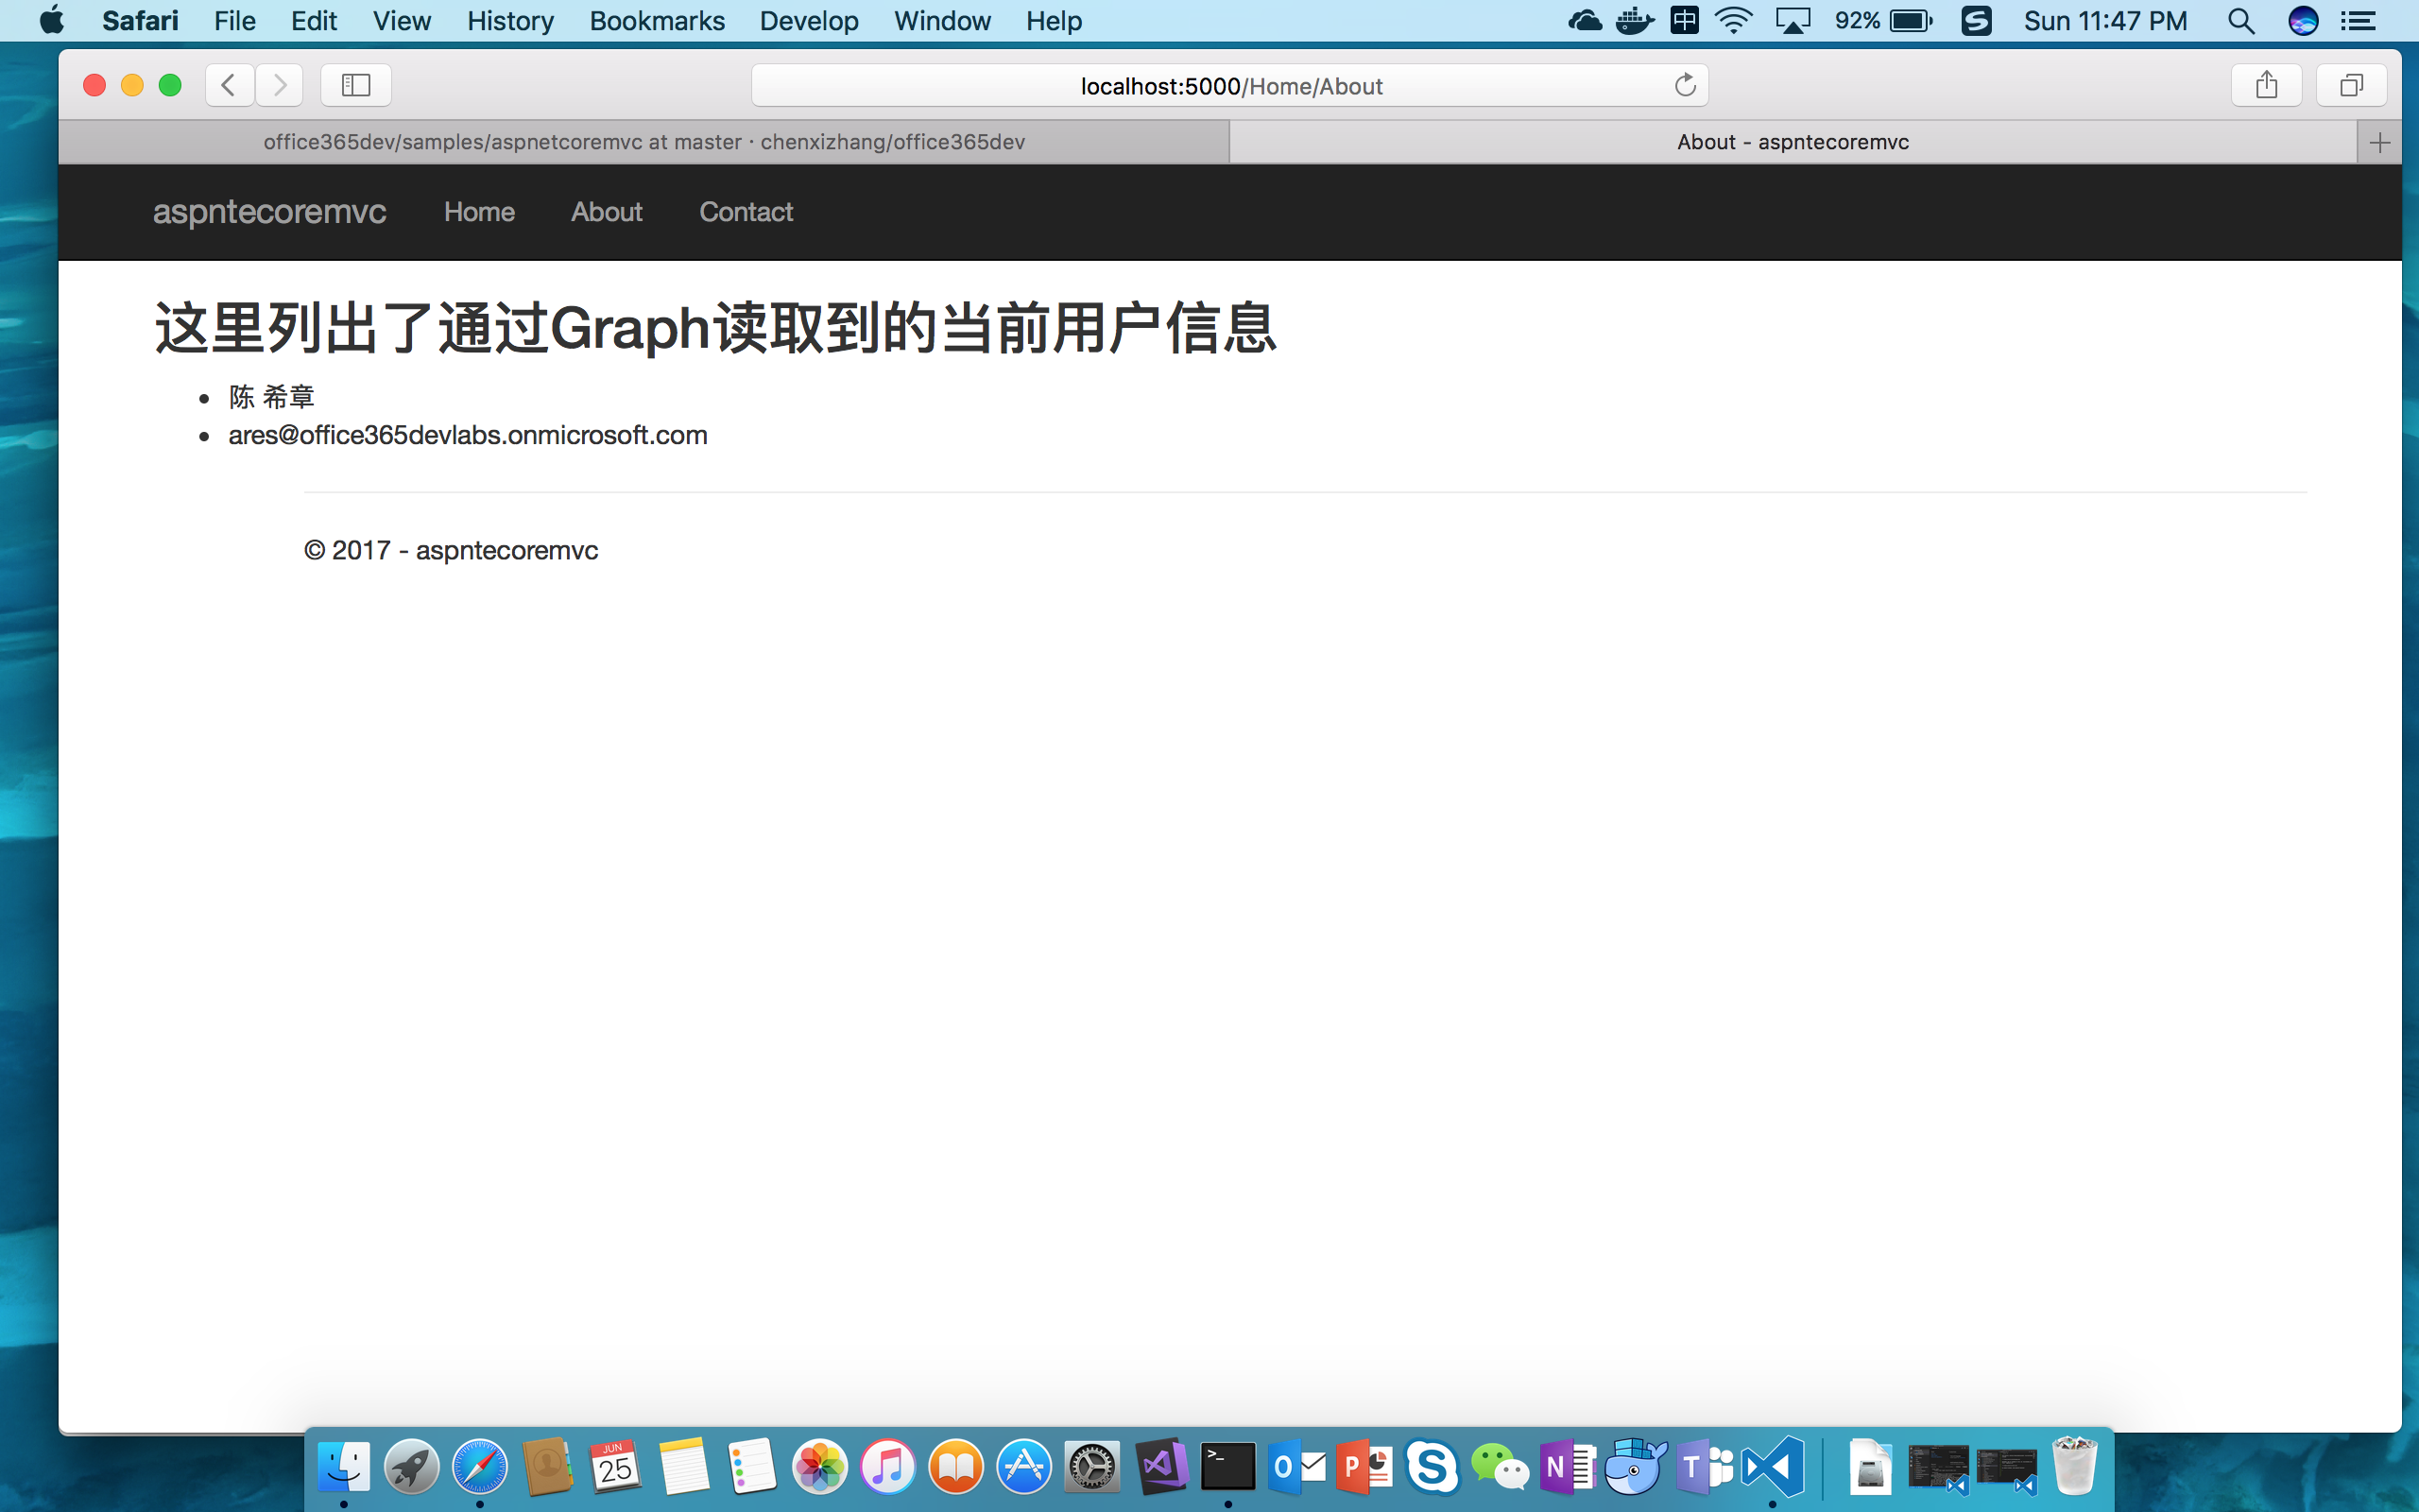The image size is (2419, 1512).
Task: Open Notes in the Dock
Action: pos(684,1467)
